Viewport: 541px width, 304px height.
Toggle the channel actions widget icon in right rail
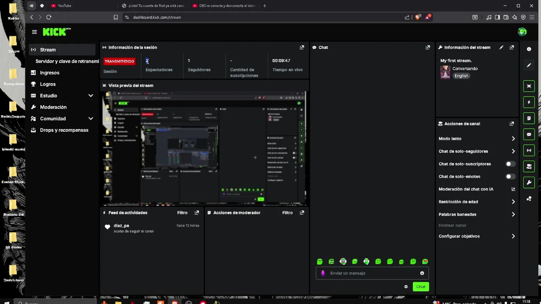tap(529, 166)
